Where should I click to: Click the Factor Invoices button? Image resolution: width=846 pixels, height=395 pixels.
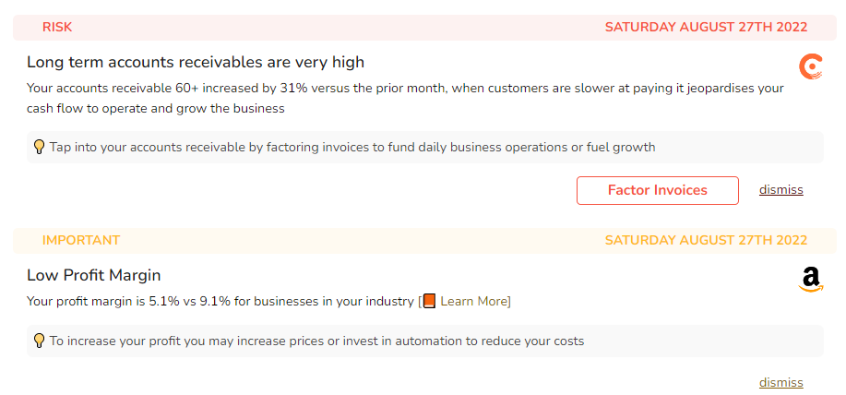click(657, 190)
